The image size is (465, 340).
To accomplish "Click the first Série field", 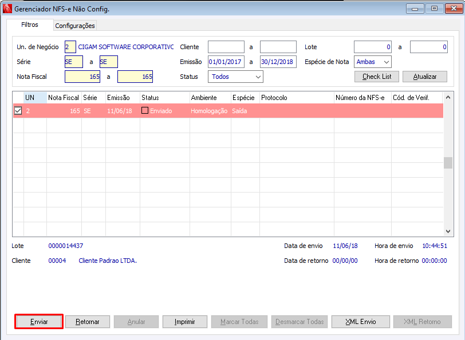I will (73, 62).
